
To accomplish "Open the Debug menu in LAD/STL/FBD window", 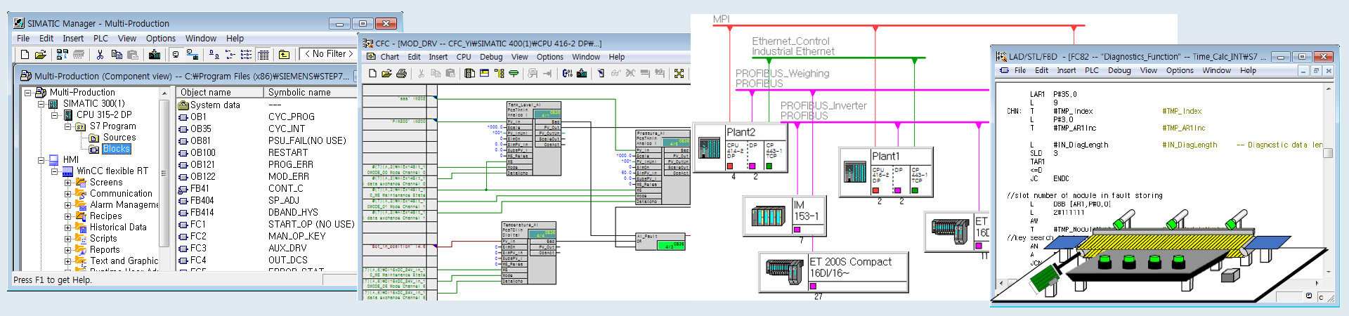I will pyautogui.click(x=1119, y=71).
